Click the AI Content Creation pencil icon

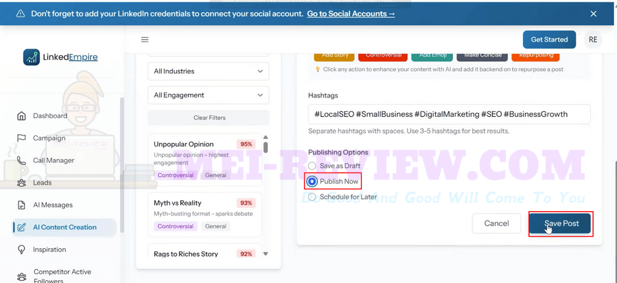[x=22, y=227]
